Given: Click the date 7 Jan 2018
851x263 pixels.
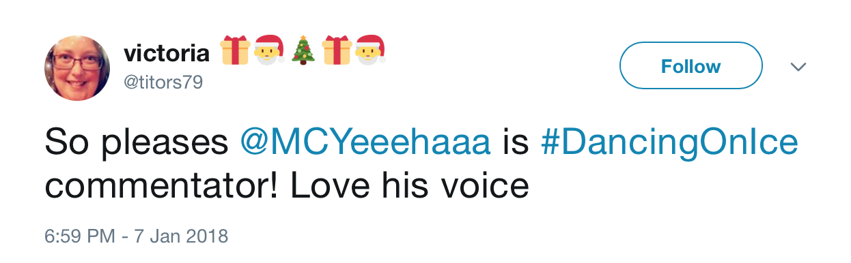Looking at the screenshot, I should 180,236.
